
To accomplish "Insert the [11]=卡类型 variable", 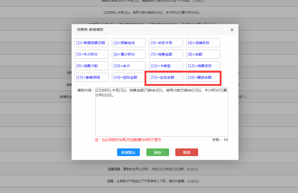I will coord(166,66).
